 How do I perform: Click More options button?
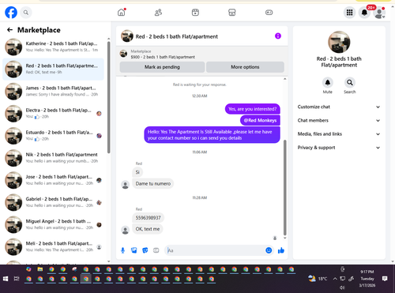[x=245, y=67]
